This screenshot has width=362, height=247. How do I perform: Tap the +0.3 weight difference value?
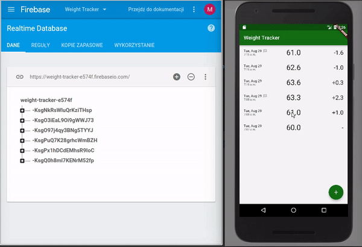[x=338, y=83]
